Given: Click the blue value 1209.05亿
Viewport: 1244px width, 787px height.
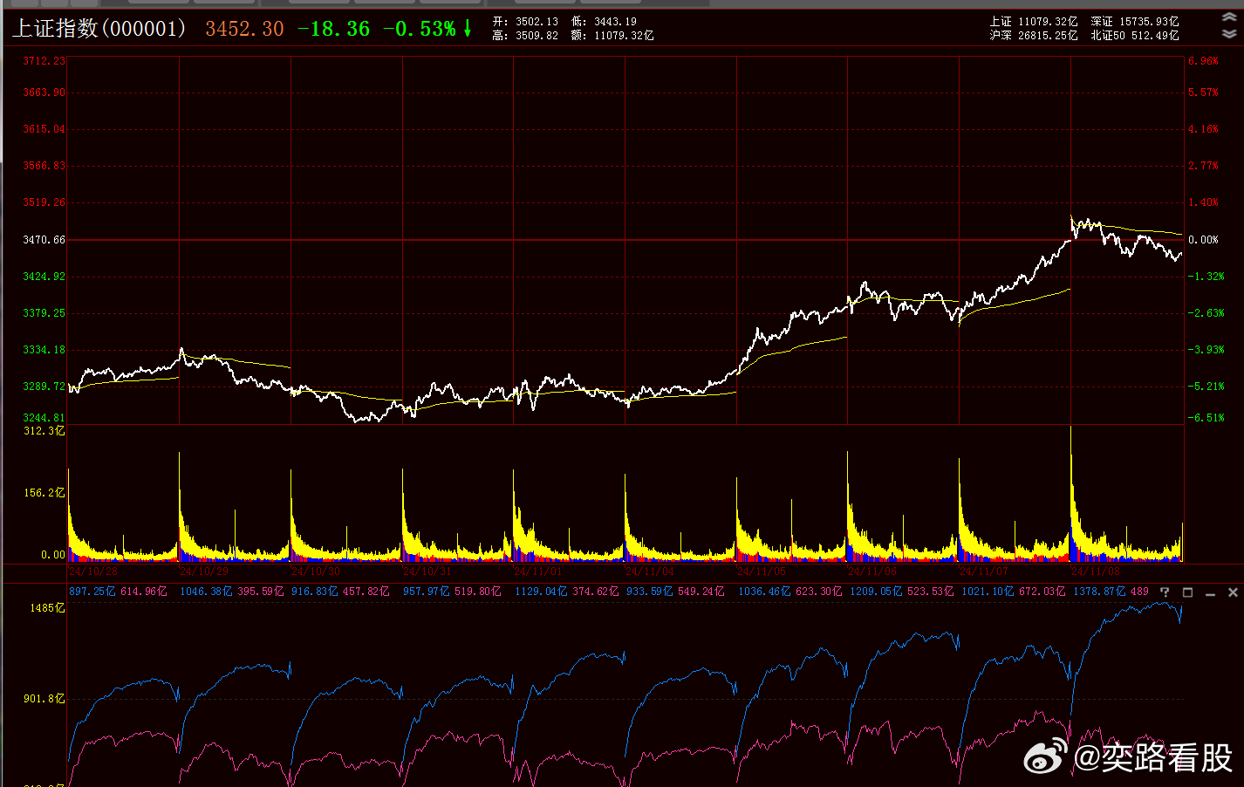Looking at the screenshot, I should click(x=877, y=592).
